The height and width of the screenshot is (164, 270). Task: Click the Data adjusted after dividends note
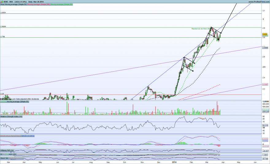pyautogui.click(x=28, y=99)
